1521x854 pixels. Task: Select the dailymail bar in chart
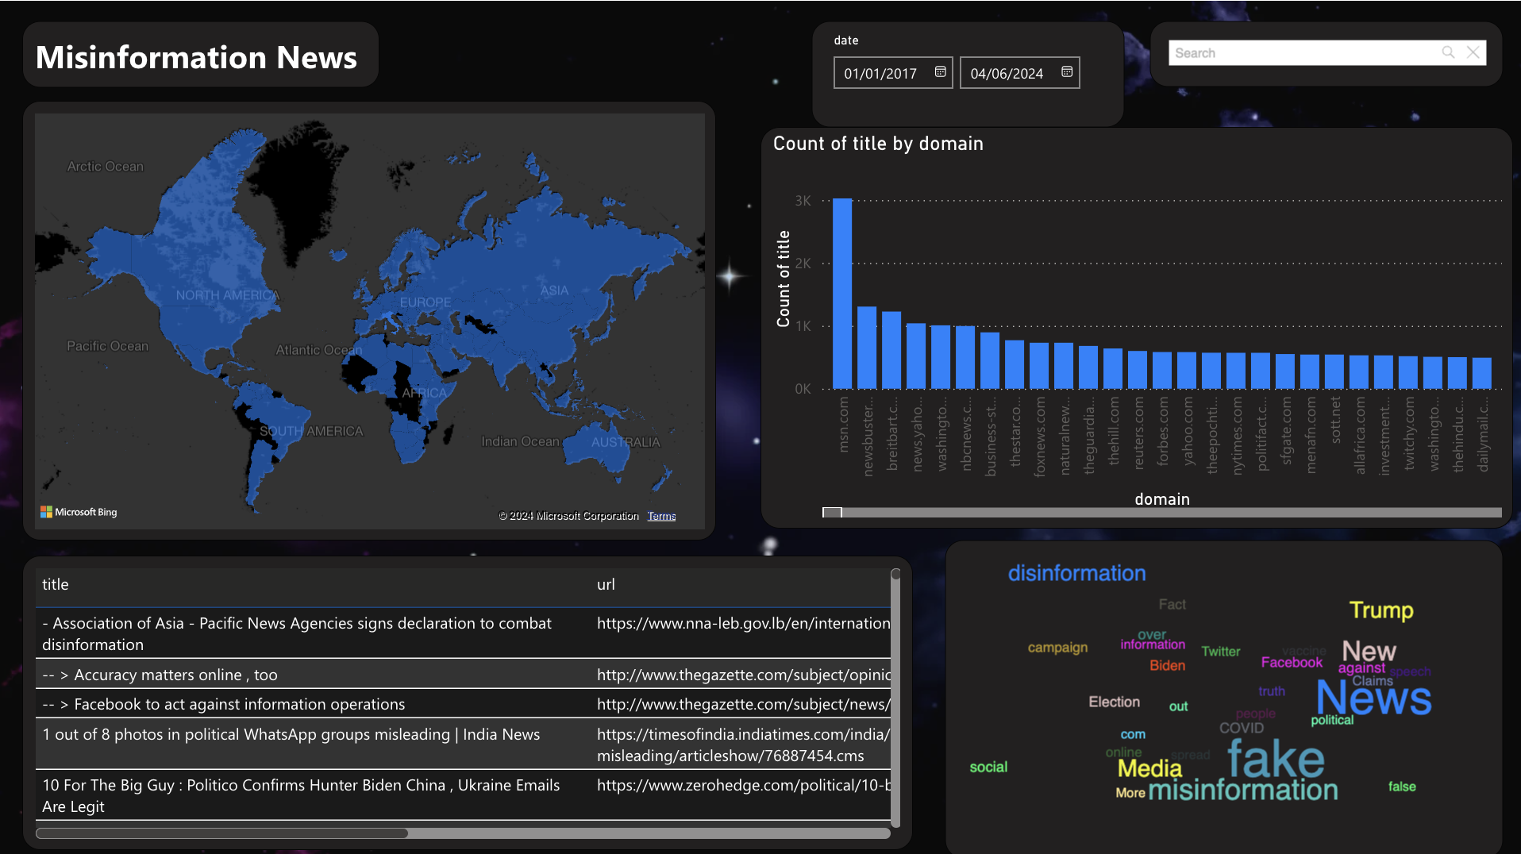point(1482,373)
